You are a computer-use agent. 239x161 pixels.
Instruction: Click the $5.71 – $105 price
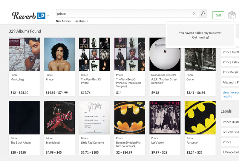click(90, 152)
